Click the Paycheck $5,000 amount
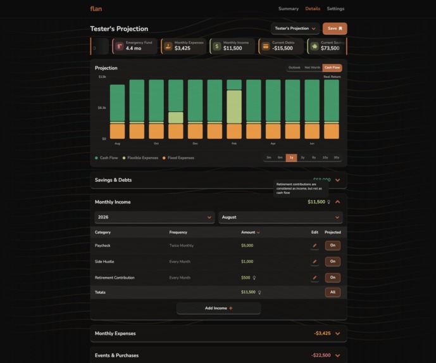The height and width of the screenshot is (363, 436). point(247,246)
